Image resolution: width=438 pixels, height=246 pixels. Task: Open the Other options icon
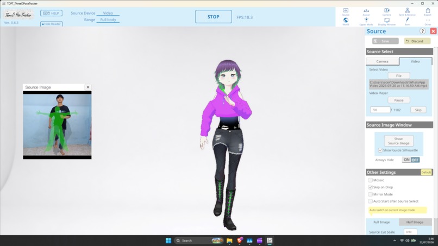428,21
